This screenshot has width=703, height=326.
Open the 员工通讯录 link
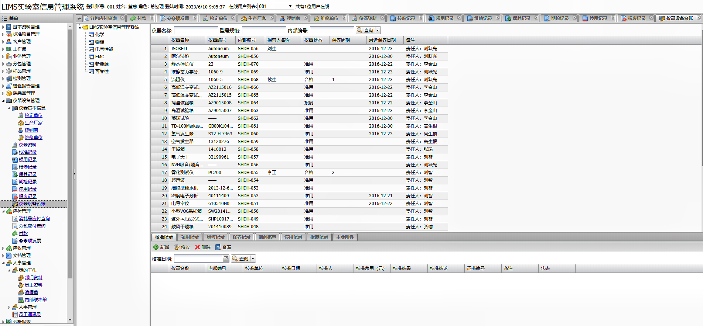[x=30, y=315]
